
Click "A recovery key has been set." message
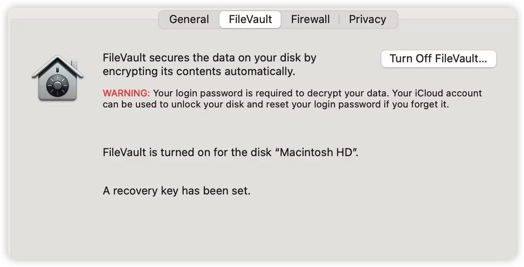(x=176, y=191)
